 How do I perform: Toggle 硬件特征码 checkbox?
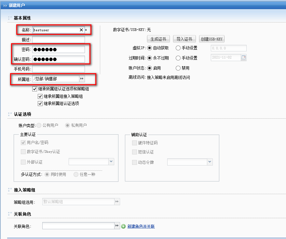(x=134, y=143)
